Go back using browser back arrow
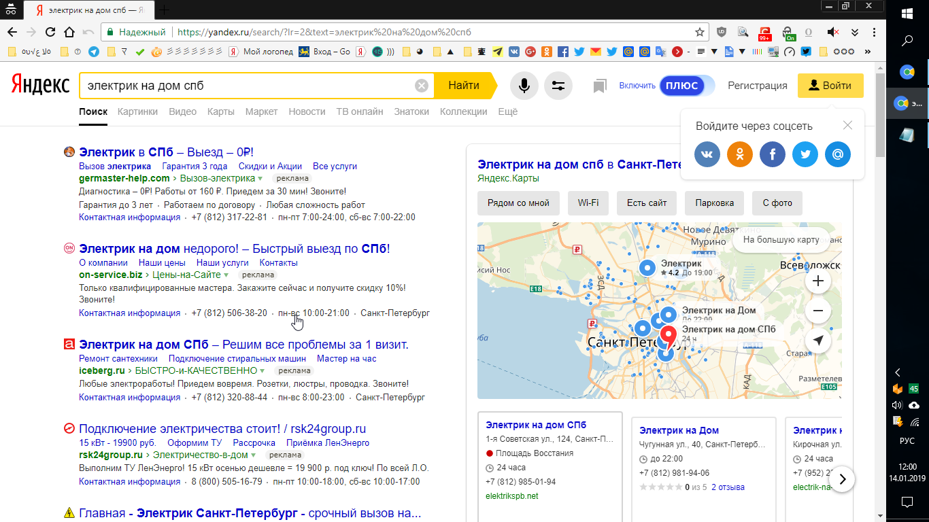Viewport: 929px width, 522px height. (12, 32)
